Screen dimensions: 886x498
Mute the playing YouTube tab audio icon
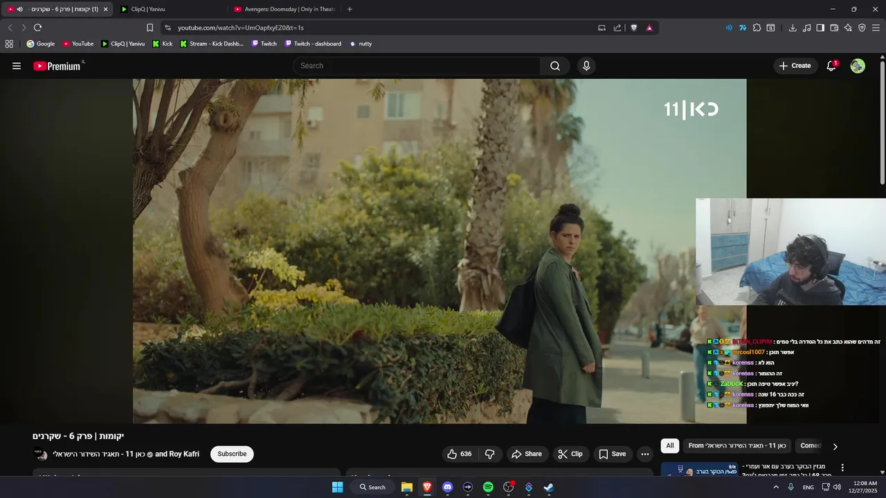point(19,9)
